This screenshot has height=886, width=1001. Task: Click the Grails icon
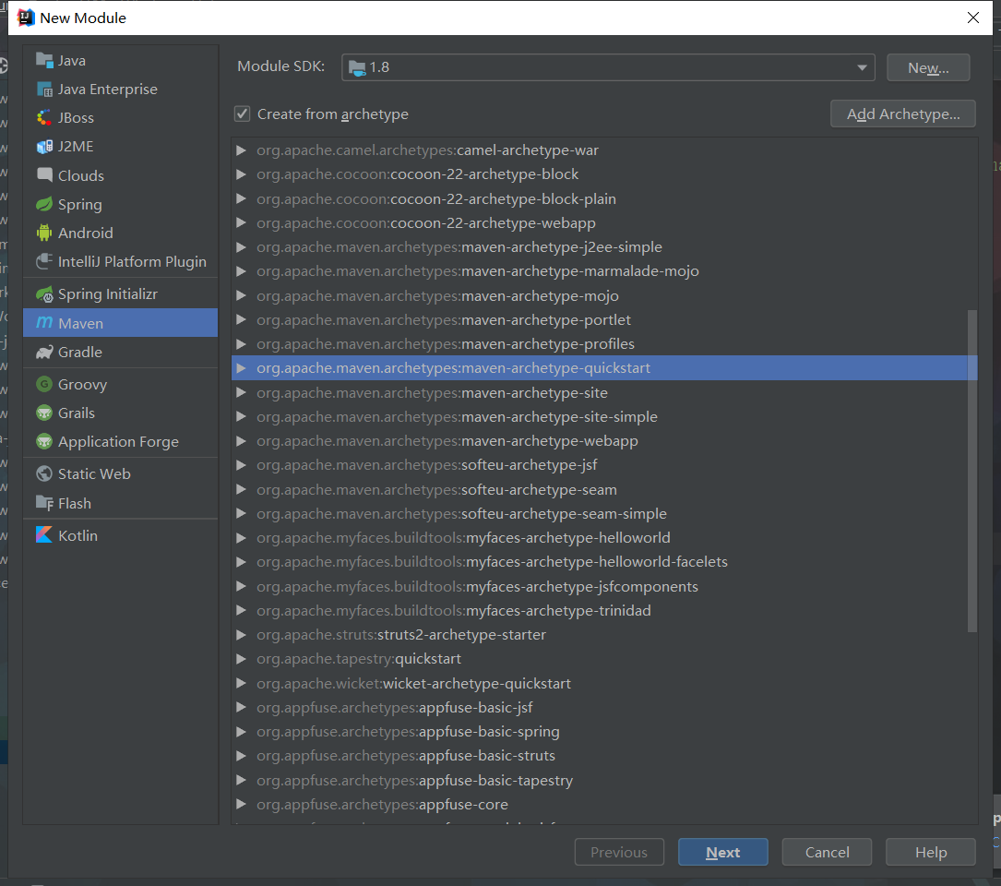point(44,413)
